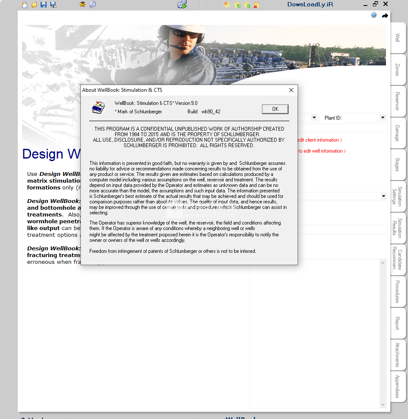Click the 'Design W' heading text
The height and width of the screenshot is (419, 408).
(x=51, y=154)
